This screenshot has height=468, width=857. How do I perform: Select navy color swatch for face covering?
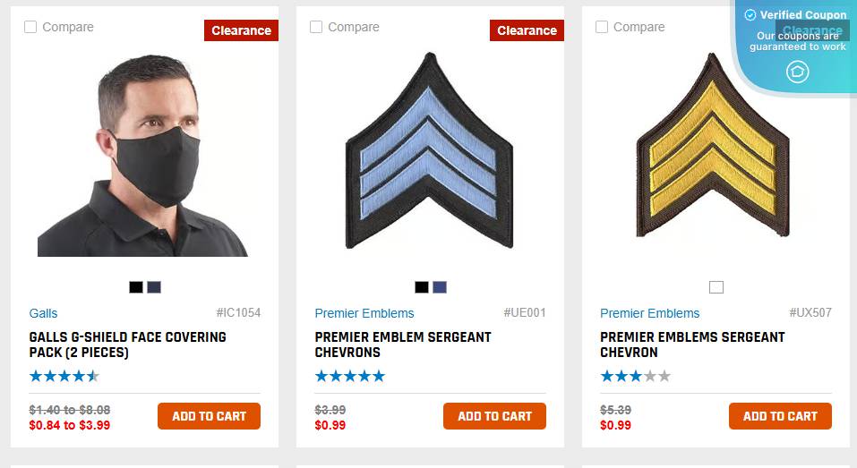154,287
